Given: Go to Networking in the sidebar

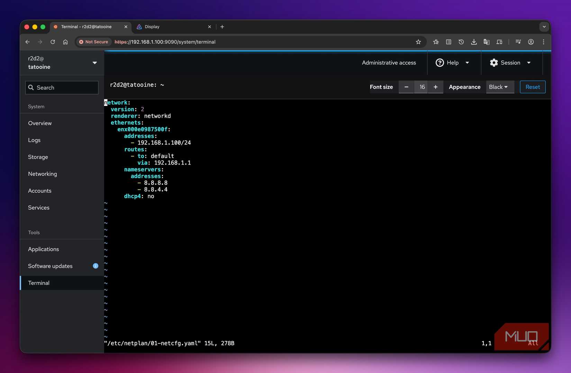Looking at the screenshot, I should [x=43, y=174].
